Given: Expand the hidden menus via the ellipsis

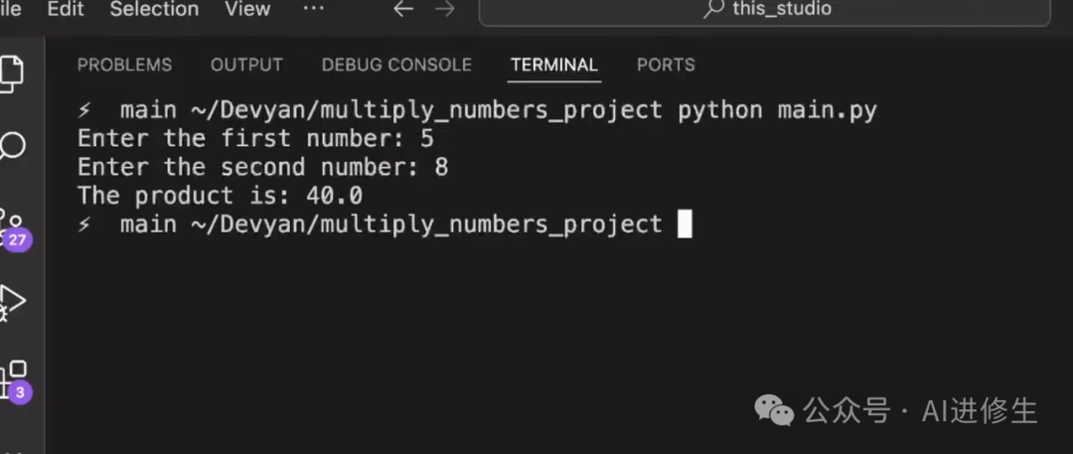Looking at the screenshot, I should (x=313, y=9).
